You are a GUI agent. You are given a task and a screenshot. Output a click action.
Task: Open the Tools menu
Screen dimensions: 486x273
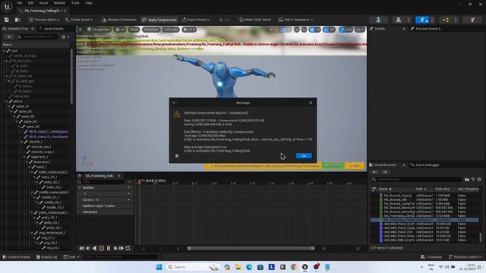pyautogui.click(x=75, y=3)
